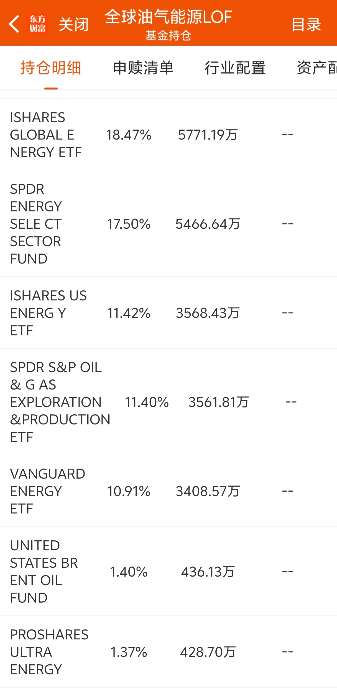Switch to the partially visible 资产配置 tab
This screenshot has width=337, height=692.
click(317, 68)
